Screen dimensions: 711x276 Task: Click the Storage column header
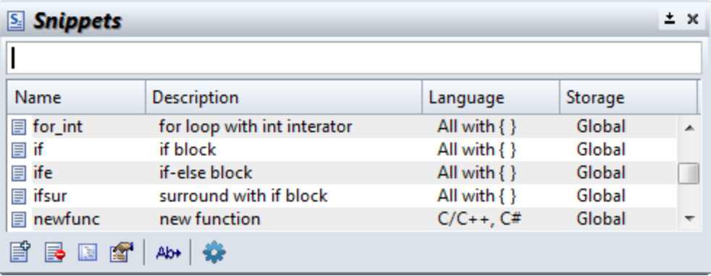pyautogui.click(x=628, y=98)
